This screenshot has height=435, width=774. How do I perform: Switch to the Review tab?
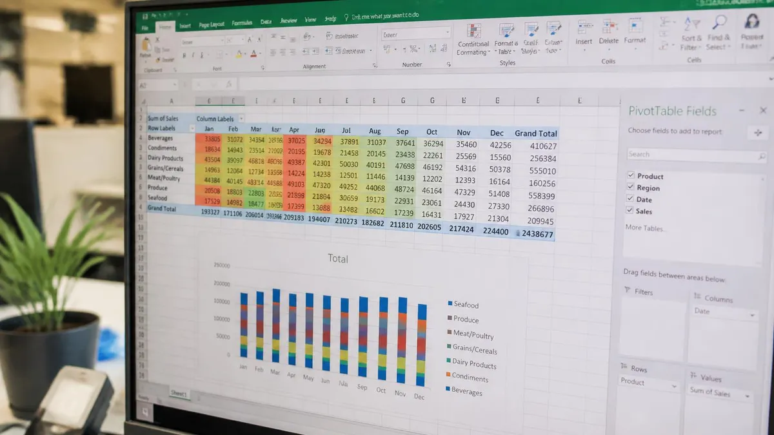tap(288, 21)
